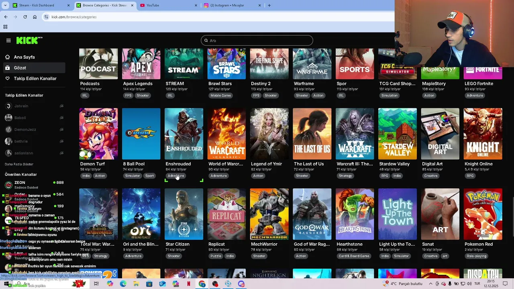This screenshot has width=514, height=289.
Task: Open File Explorer from the taskbar
Action: click(136, 284)
